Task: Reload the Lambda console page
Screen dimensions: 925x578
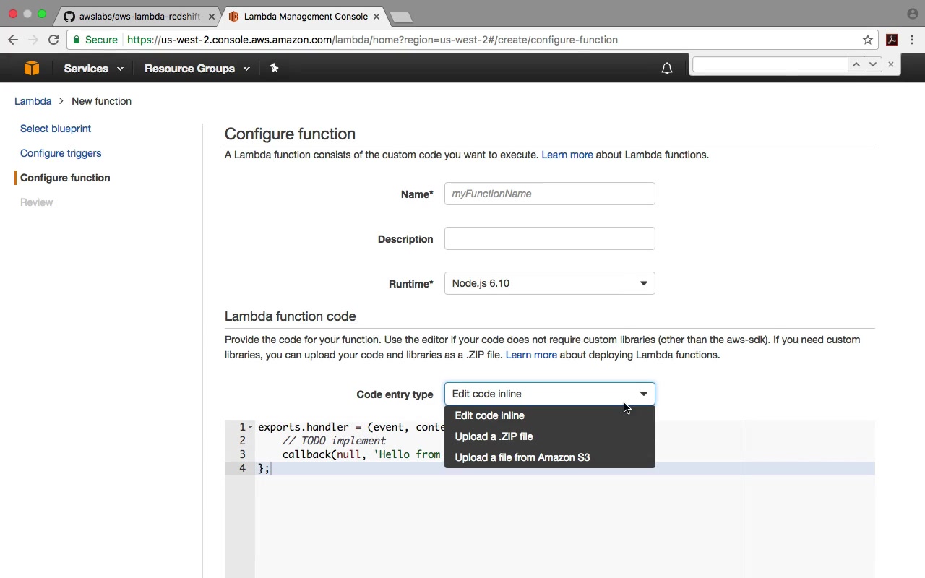Action: [53, 40]
